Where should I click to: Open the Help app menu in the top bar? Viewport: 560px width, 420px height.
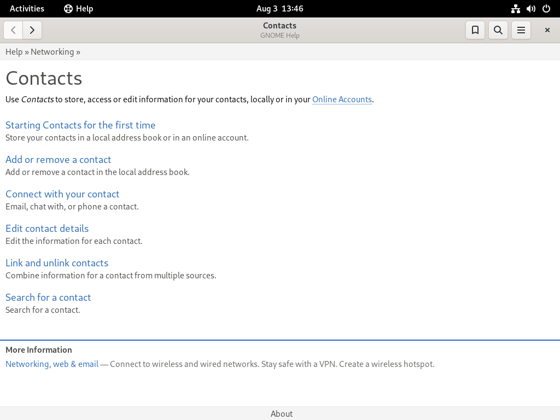click(x=79, y=9)
